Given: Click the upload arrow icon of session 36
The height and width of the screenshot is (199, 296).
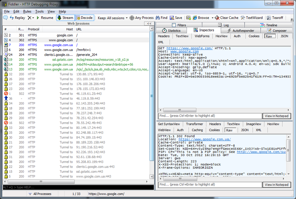Looking at the screenshot, I should coord(6,98).
